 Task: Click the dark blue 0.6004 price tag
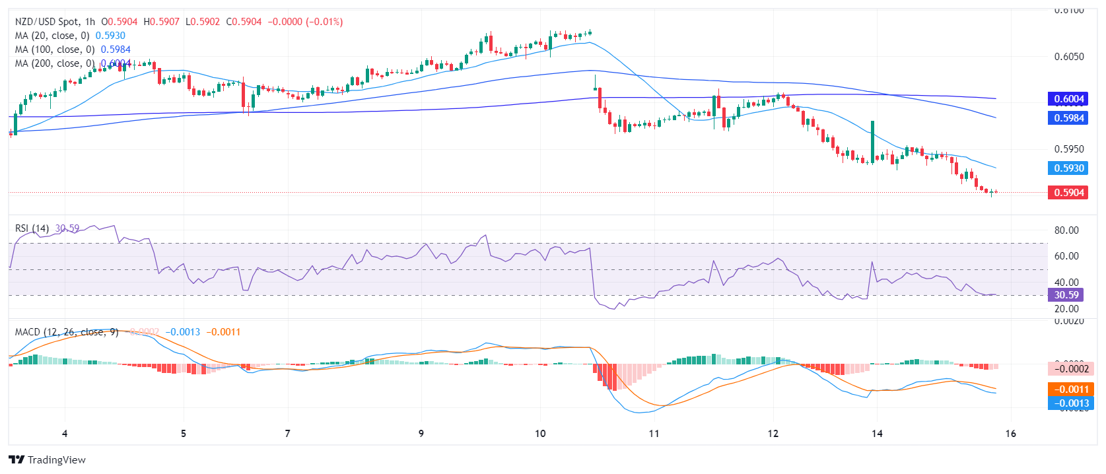1068,99
